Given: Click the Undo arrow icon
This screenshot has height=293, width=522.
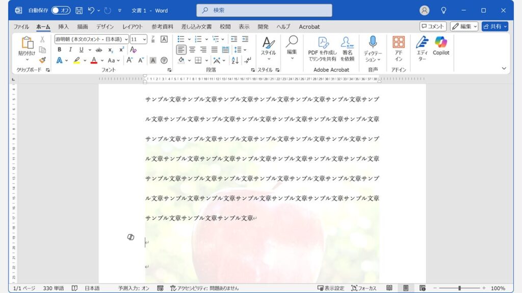Looking at the screenshot, I should pyautogui.click(x=91, y=10).
